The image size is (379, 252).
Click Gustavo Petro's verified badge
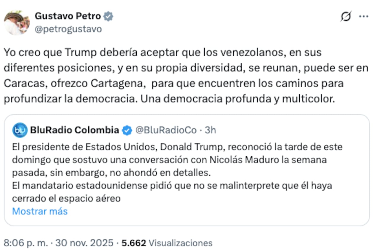(108, 16)
